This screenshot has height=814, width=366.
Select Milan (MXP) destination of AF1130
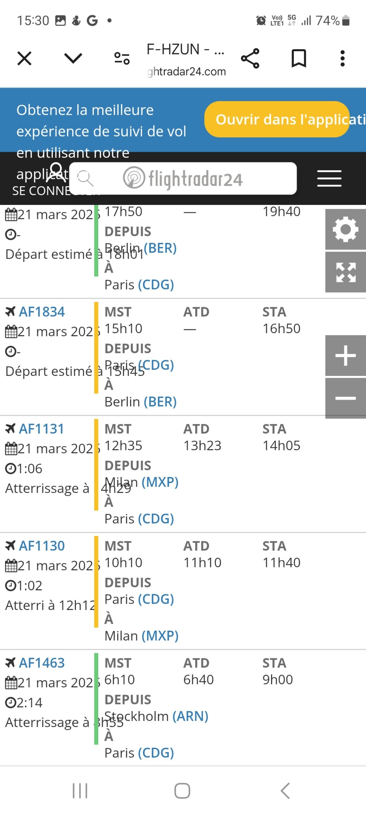point(142,636)
